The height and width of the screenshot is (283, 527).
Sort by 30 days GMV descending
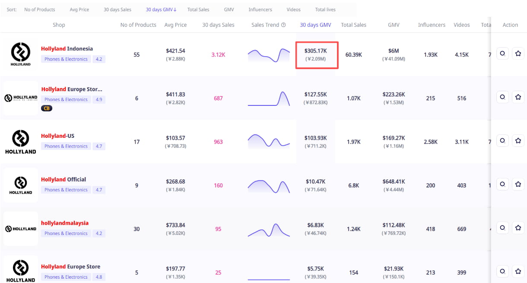click(161, 10)
